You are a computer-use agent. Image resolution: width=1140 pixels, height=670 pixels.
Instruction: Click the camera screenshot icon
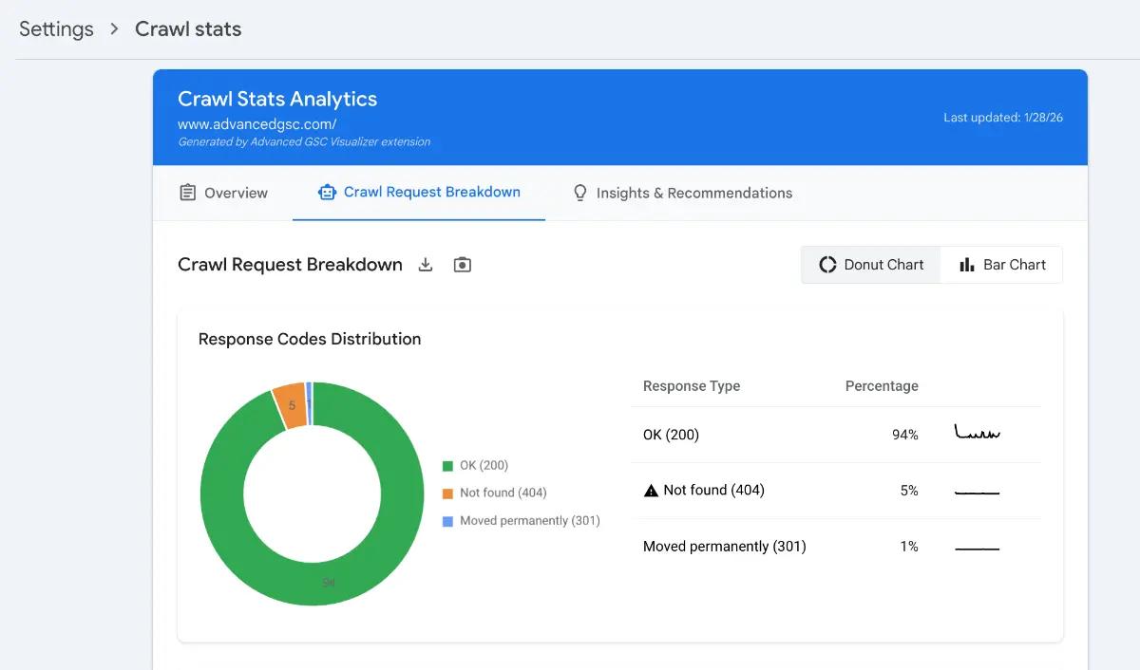point(463,265)
